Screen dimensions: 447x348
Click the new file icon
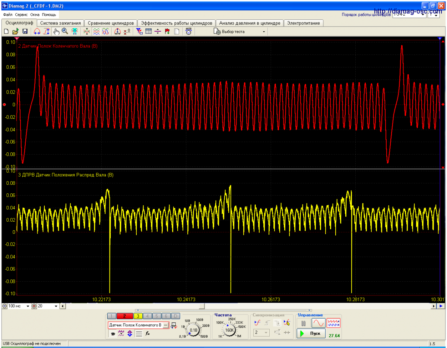6,32
